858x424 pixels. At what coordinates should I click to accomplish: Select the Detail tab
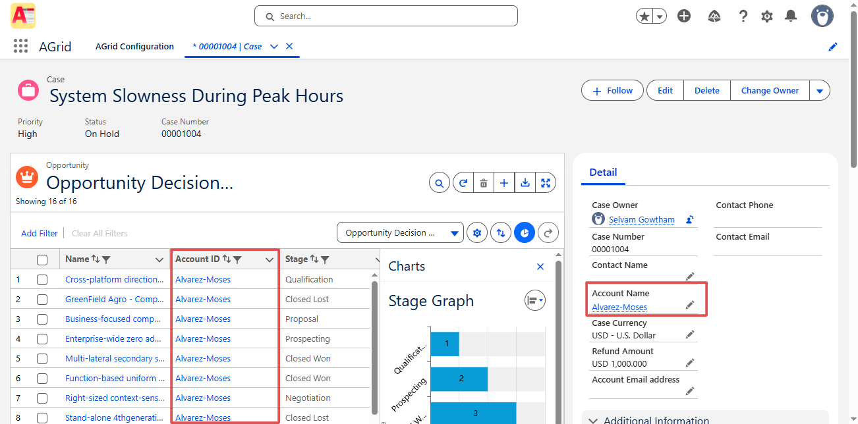[603, 172]
